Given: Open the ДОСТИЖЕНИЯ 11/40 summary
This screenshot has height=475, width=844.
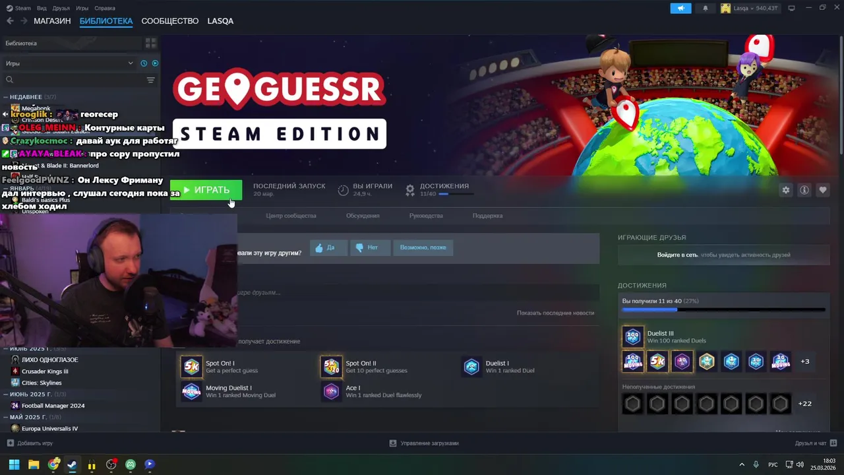Looking at the screenshot, I should coord(439,190).
